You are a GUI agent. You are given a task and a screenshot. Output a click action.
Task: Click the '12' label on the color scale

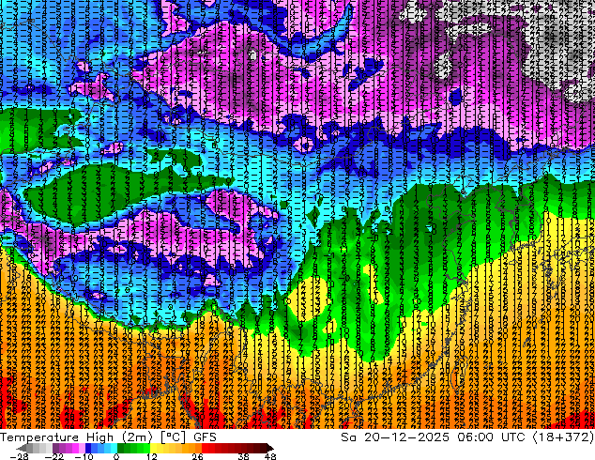(152, 456)
